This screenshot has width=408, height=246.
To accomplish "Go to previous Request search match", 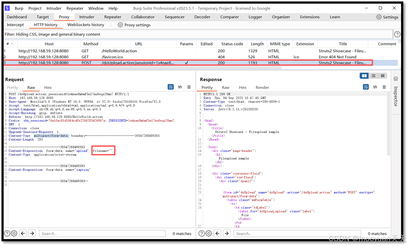I will [x=23, y=234].
